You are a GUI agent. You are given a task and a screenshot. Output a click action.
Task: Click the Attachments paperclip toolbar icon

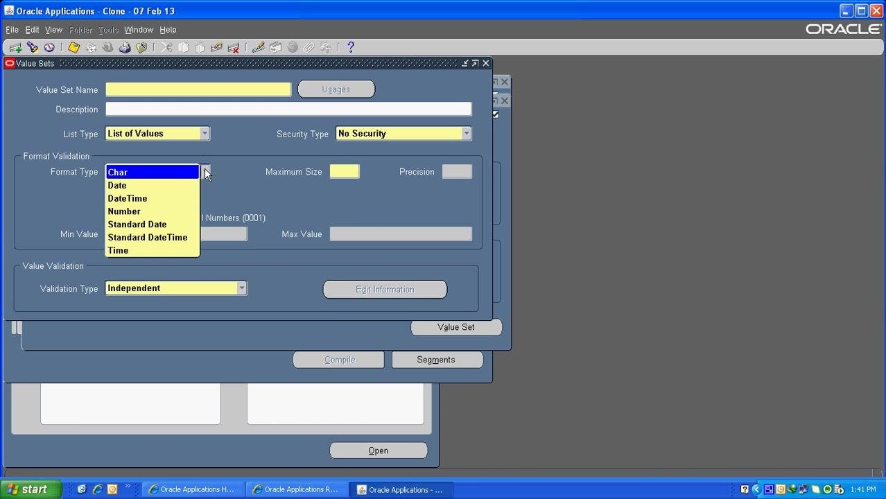(x=309, y=48)
